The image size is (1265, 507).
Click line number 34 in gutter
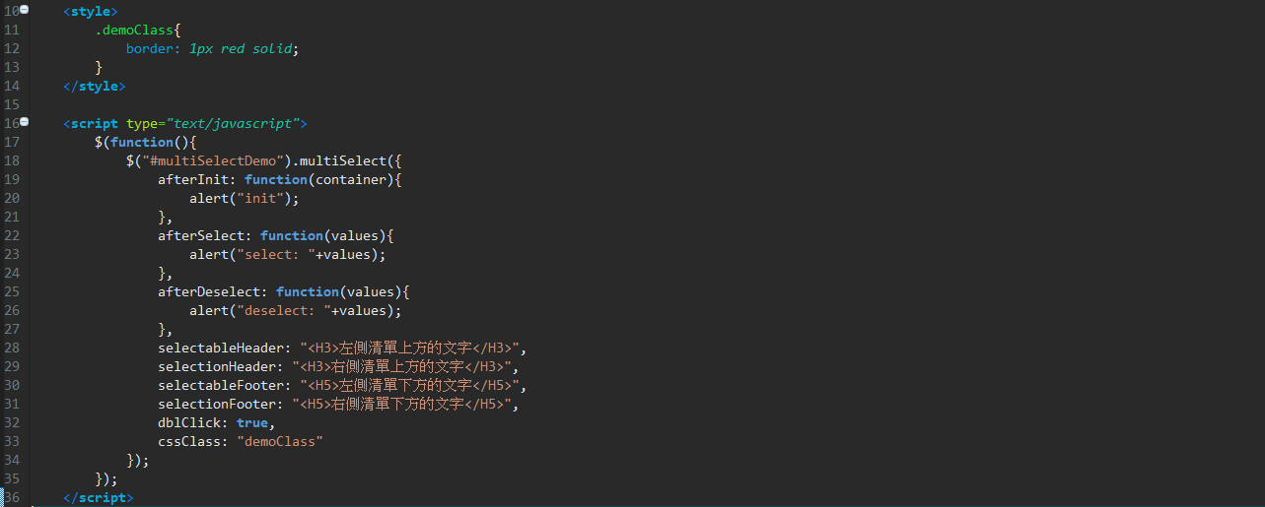coord(12,460)
